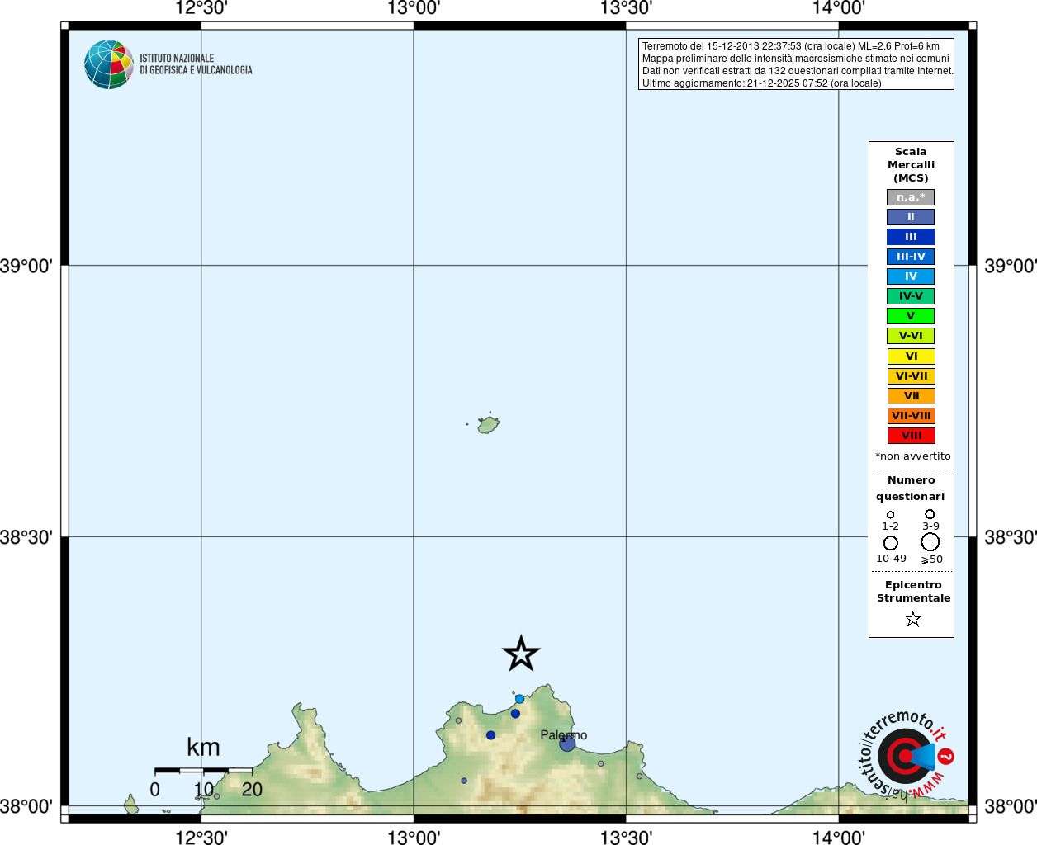This screenshot has width=1037, height=845.
Task: Click the yellow VI legend swatch
Action: click(911, 356)
